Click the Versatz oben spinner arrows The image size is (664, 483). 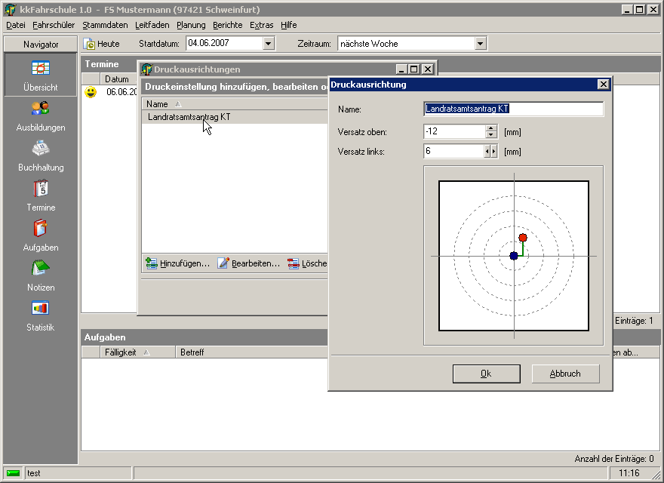(491, 132)
